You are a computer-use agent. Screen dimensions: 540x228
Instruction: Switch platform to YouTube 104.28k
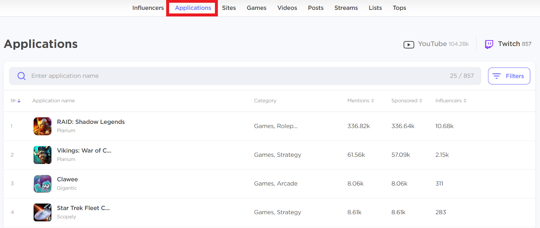436,44
